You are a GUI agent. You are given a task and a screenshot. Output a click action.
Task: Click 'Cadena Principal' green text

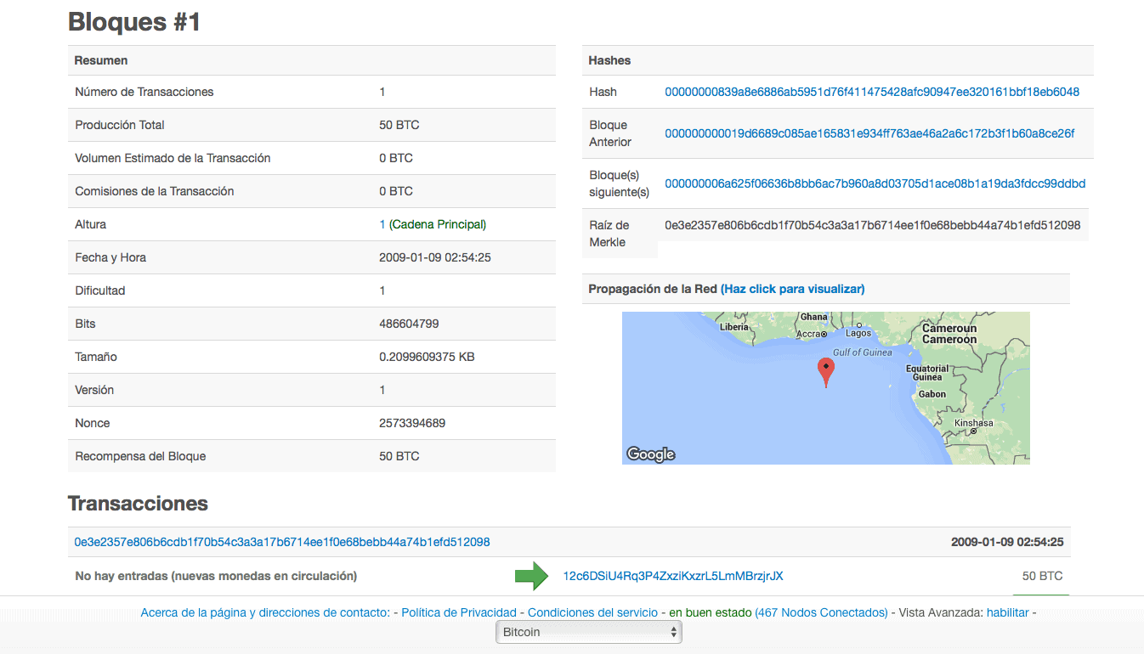(438, 224)
